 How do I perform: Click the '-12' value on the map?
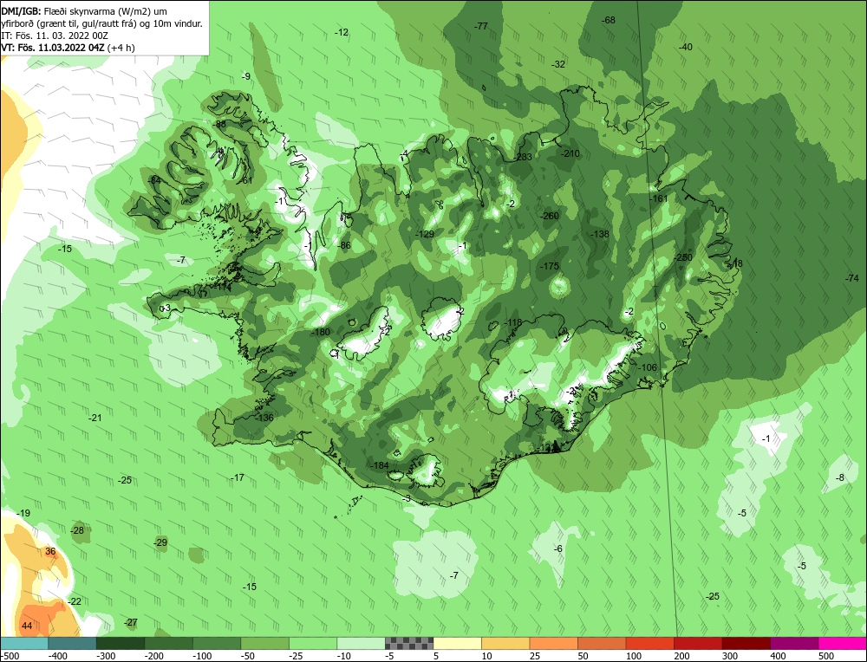coord(342,32)
